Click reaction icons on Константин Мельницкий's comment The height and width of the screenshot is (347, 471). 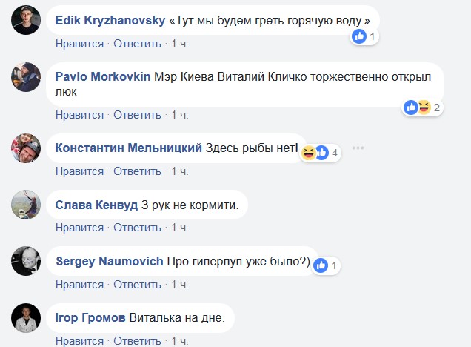pyautogui.click(x=314, y=153)
